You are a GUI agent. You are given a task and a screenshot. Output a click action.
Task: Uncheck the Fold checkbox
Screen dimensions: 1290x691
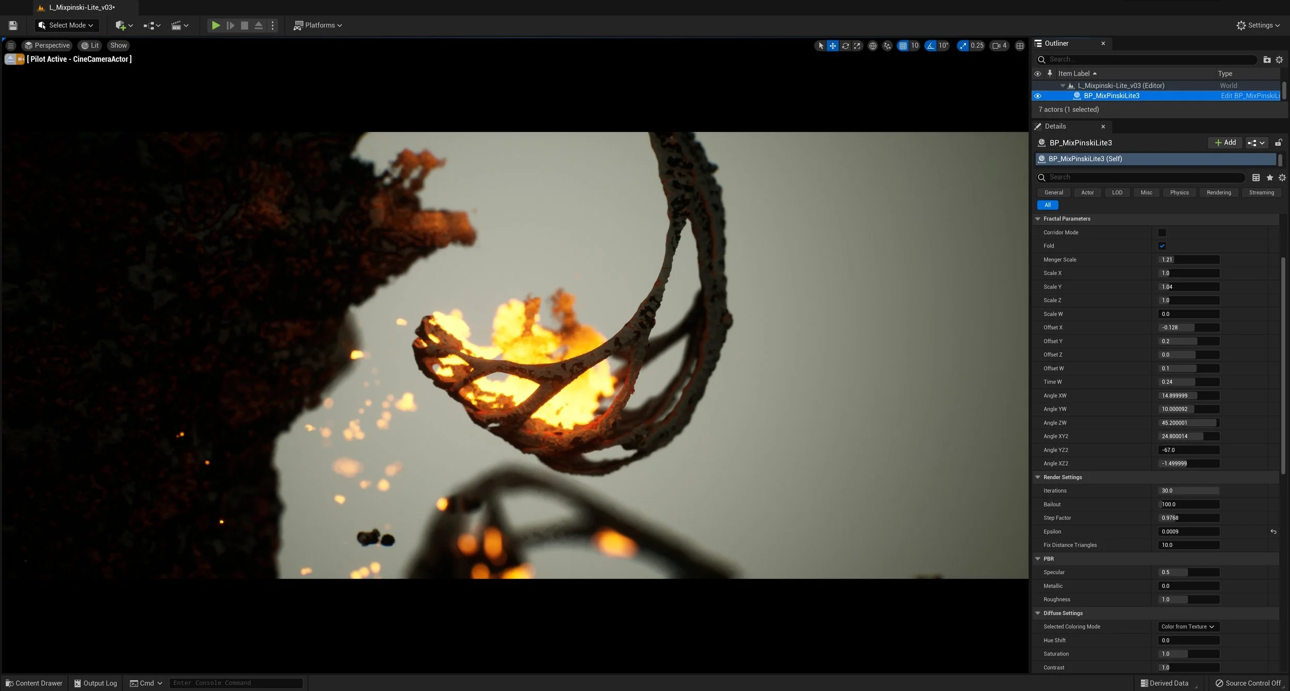coord(1162,246)
